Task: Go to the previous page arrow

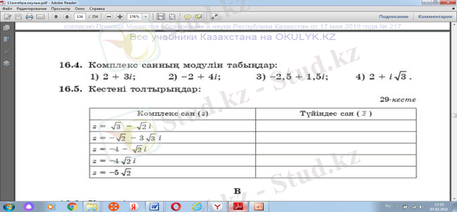Action: pos(55,17)
